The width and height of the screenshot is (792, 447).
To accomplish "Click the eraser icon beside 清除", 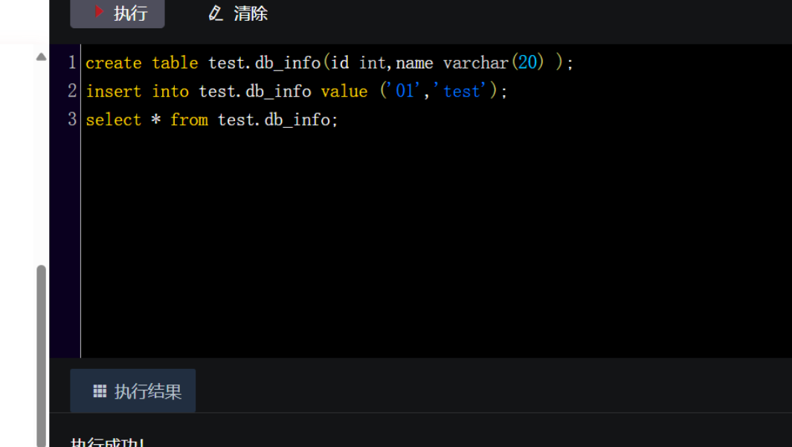I will [x=216, y=13].
